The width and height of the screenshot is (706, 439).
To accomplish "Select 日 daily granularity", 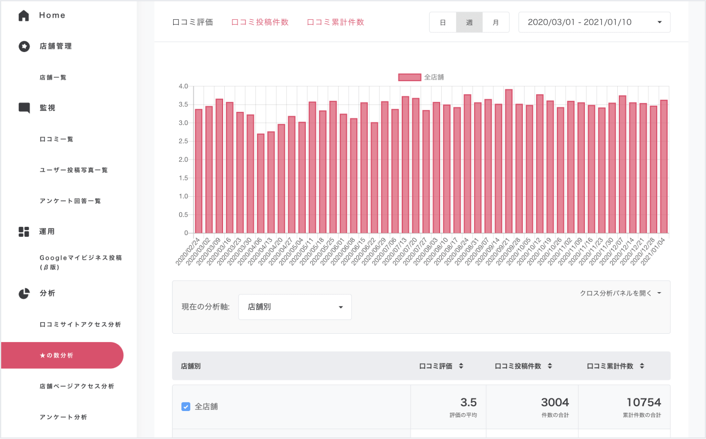I will (442, 22).
